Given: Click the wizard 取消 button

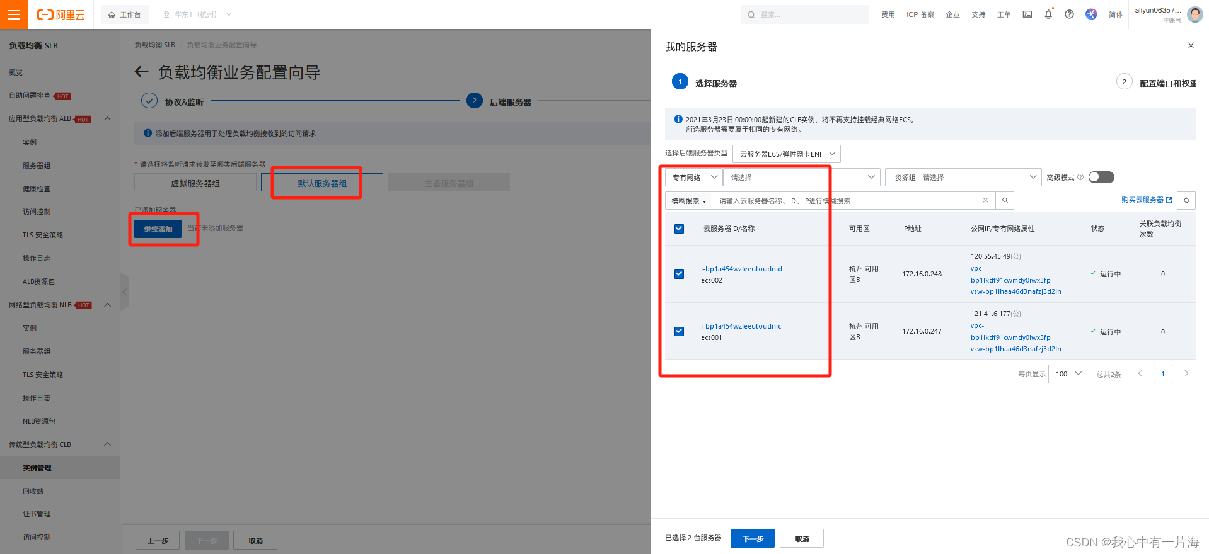Looking at the screenshot, I should tap(255, 540).
